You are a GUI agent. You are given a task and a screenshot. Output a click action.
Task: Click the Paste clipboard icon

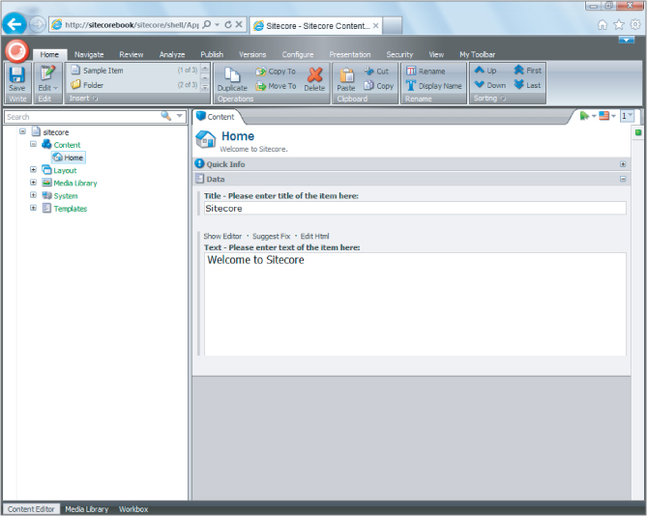tap(345, 76)
